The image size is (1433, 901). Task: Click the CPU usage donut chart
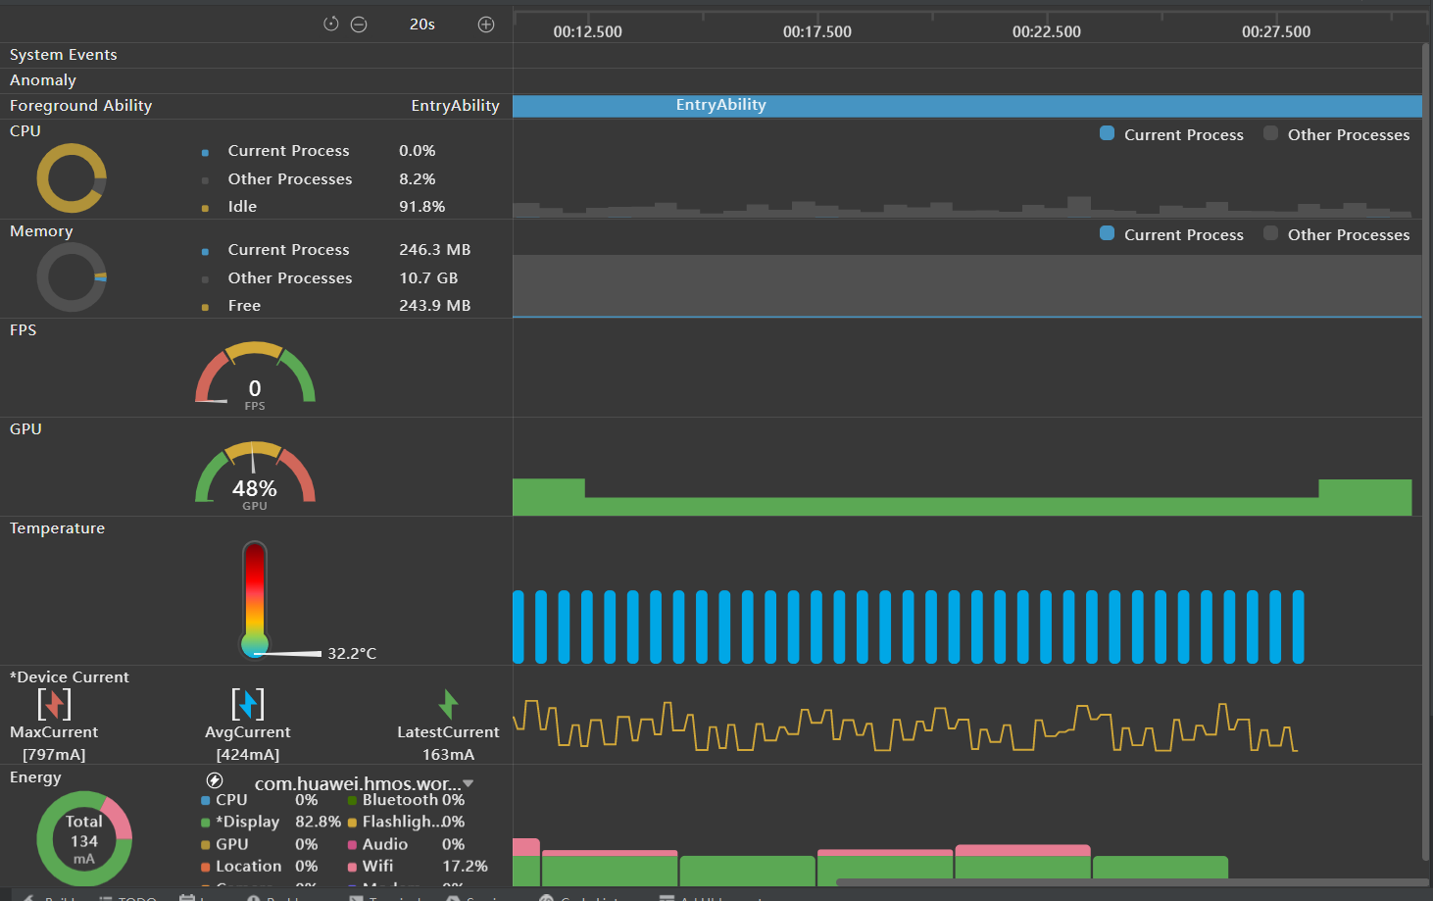(x=72, y=178)
